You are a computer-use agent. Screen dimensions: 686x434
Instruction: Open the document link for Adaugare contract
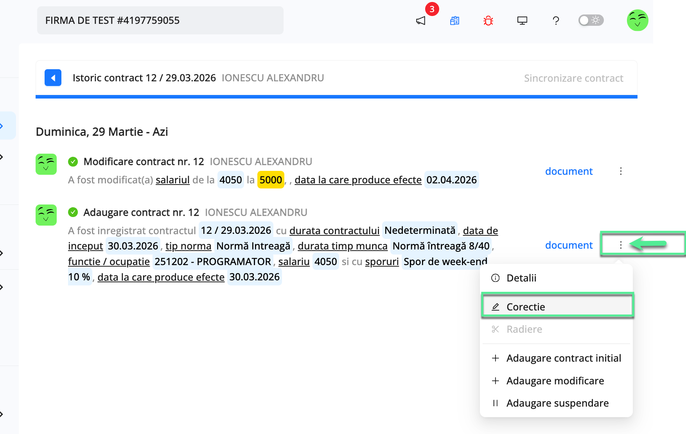(569, 245)
